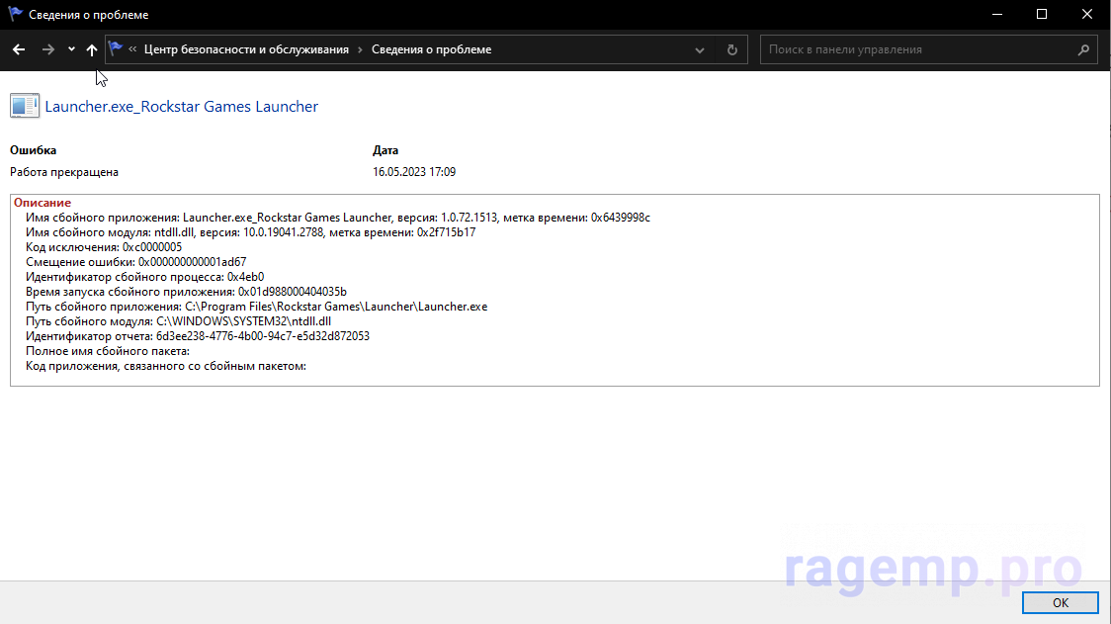Viewport: 1111px width, 624px height.
Task: Click the Идентификатор отчета line
Action: pyautogui.click(x=198, y=336)
